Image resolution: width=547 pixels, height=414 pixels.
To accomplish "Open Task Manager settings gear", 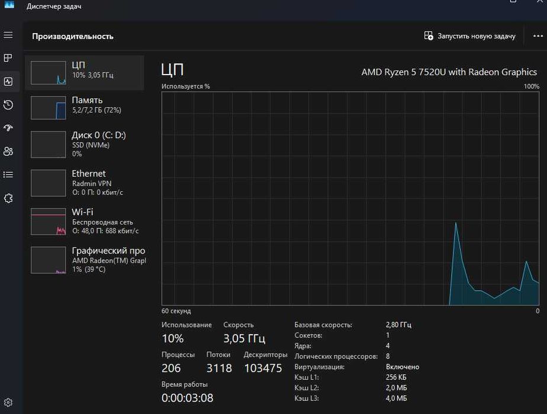I will pyautogui.click(x=8, y=403).
